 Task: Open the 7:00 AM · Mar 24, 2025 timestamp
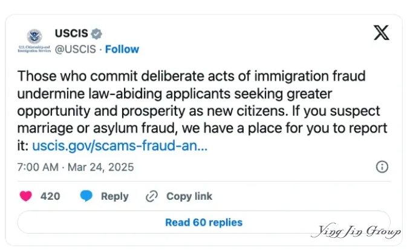76,167
